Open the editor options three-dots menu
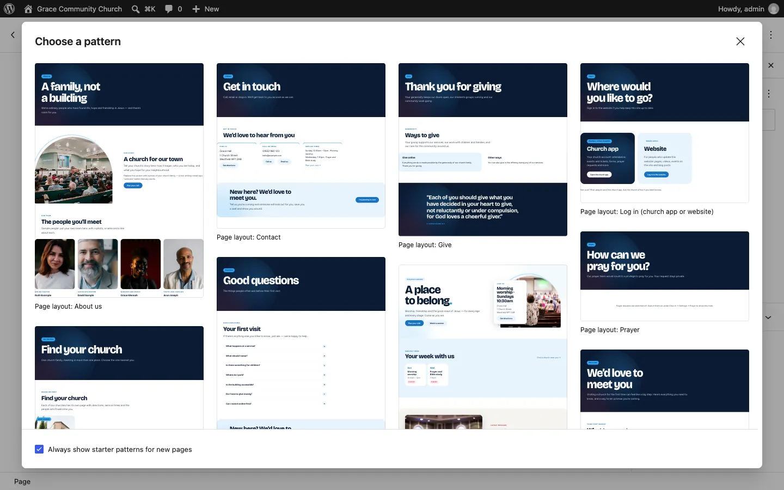 pyautogui.click(x=771, y=35)
